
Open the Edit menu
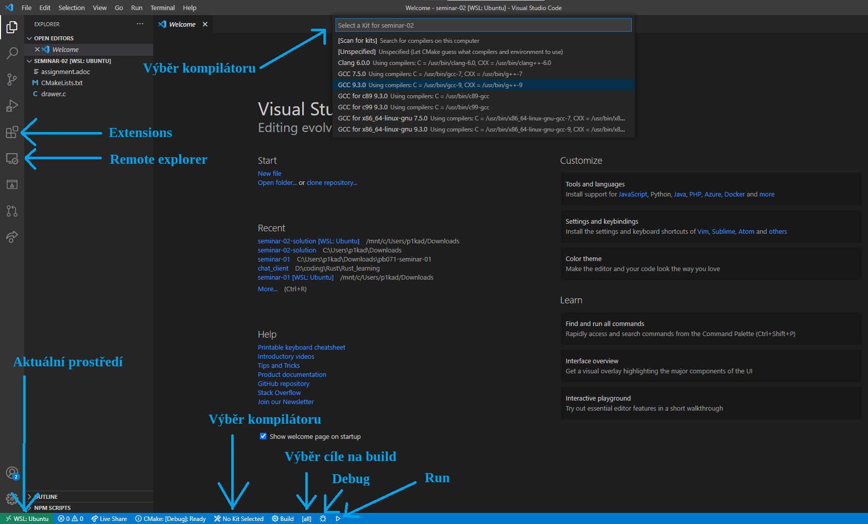coord(45,8)
